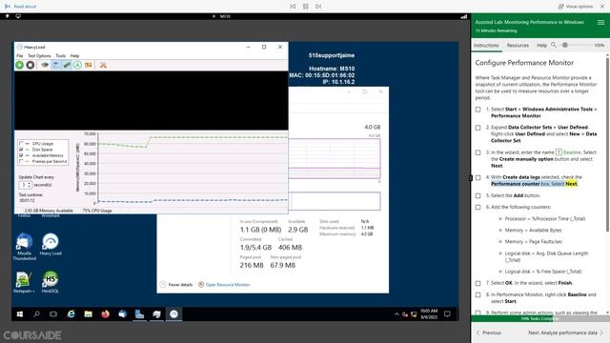Open HeavyLoad File menu
The height and width of the screenshot is (343, 610).
click(19, 56)
